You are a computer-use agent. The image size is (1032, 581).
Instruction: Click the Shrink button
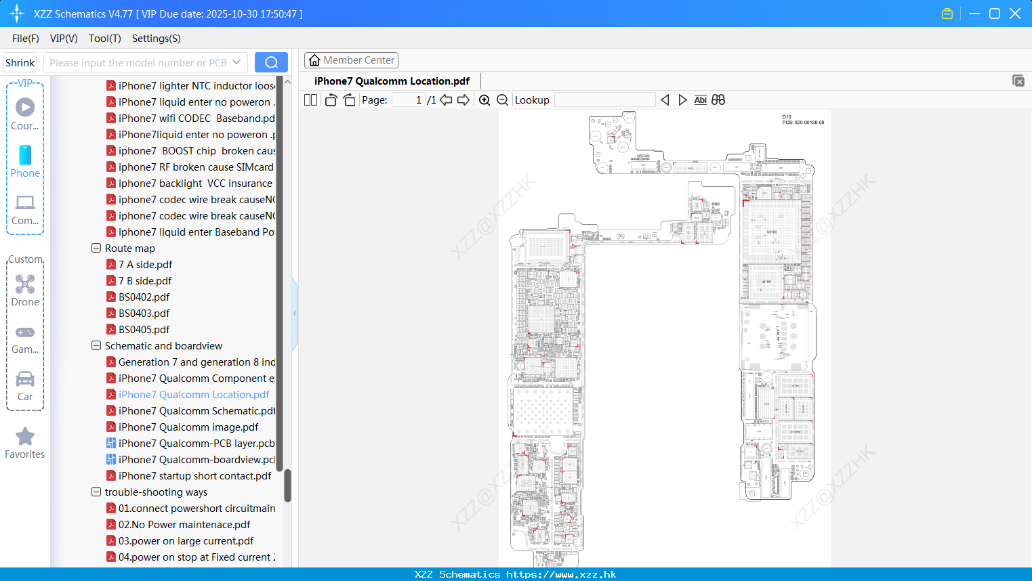pyautogui.click(x=20, y=62)
